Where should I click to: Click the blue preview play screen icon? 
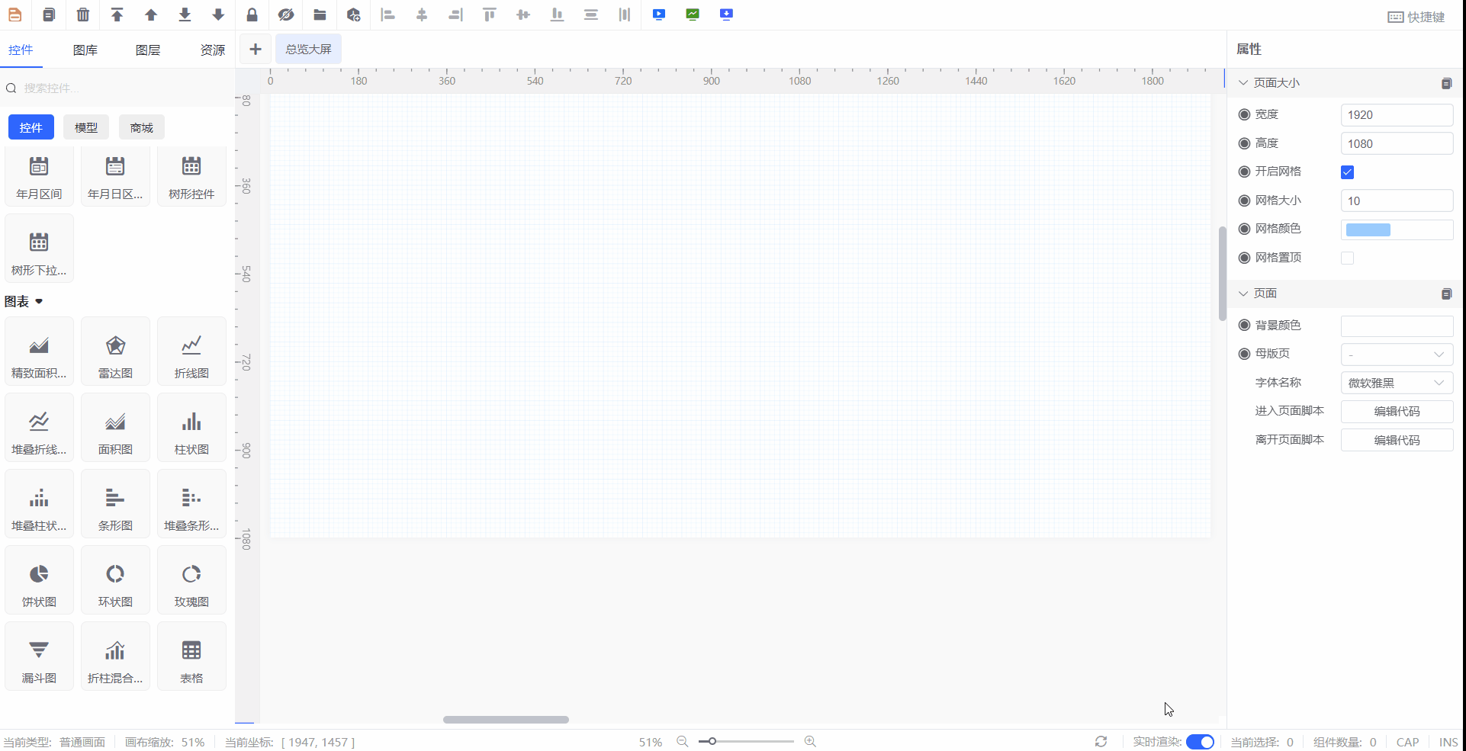(659, 14)
